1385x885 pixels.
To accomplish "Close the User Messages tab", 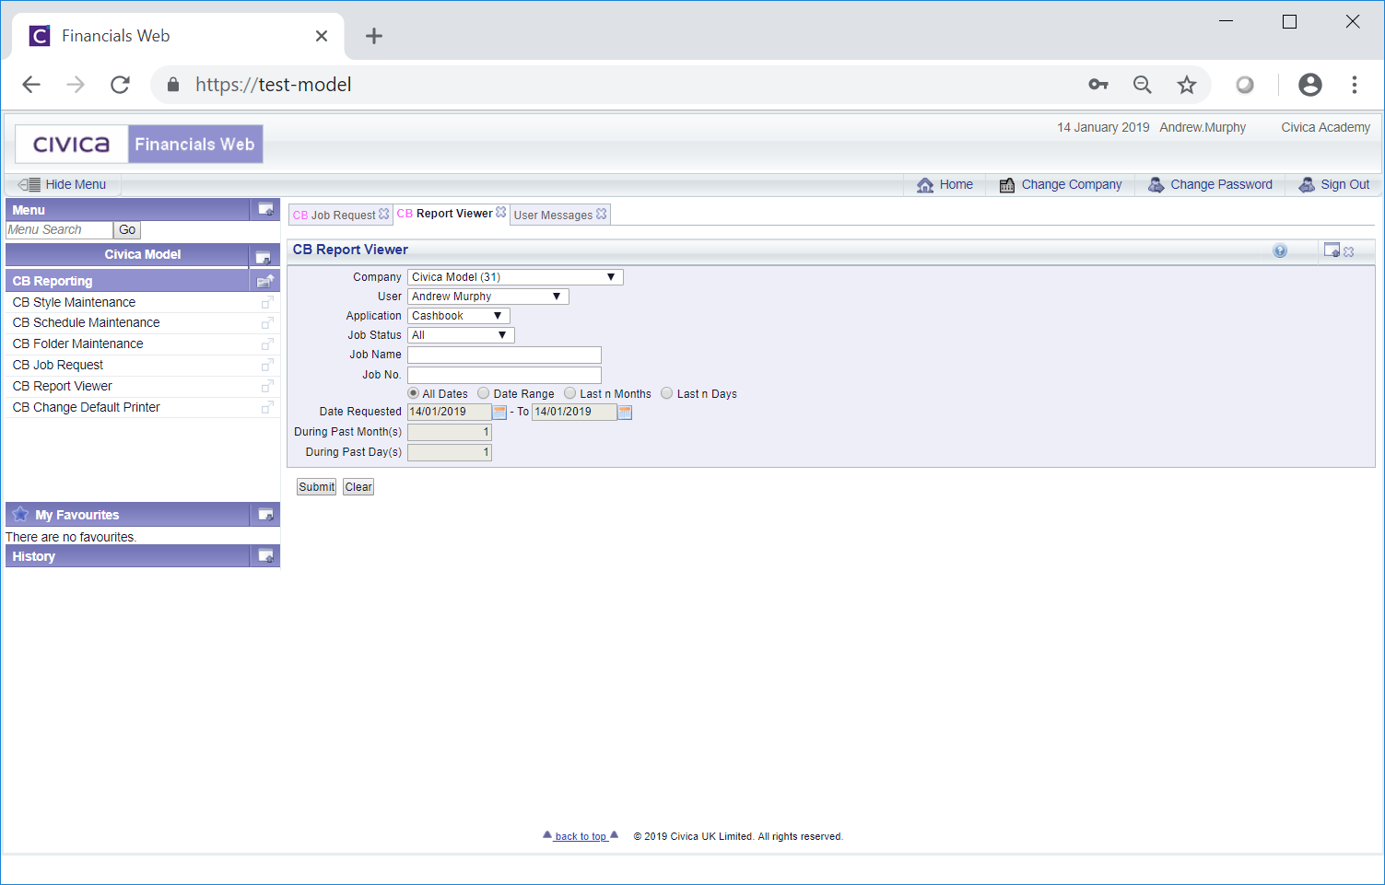I will click(x=602, y=214).
